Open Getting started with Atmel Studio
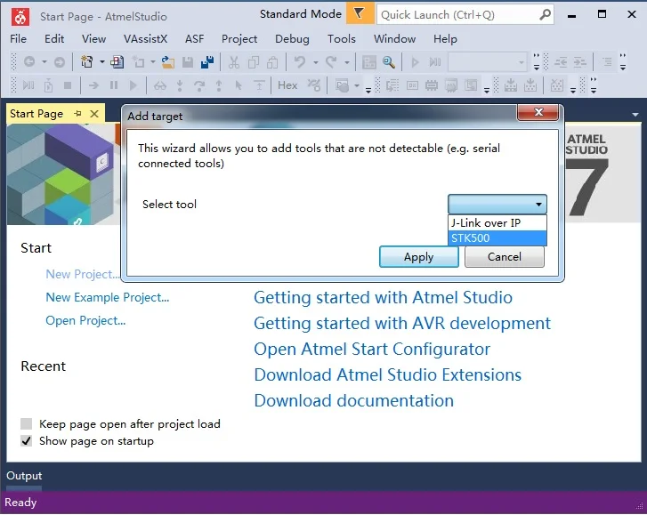 click(x=383, y=297)
